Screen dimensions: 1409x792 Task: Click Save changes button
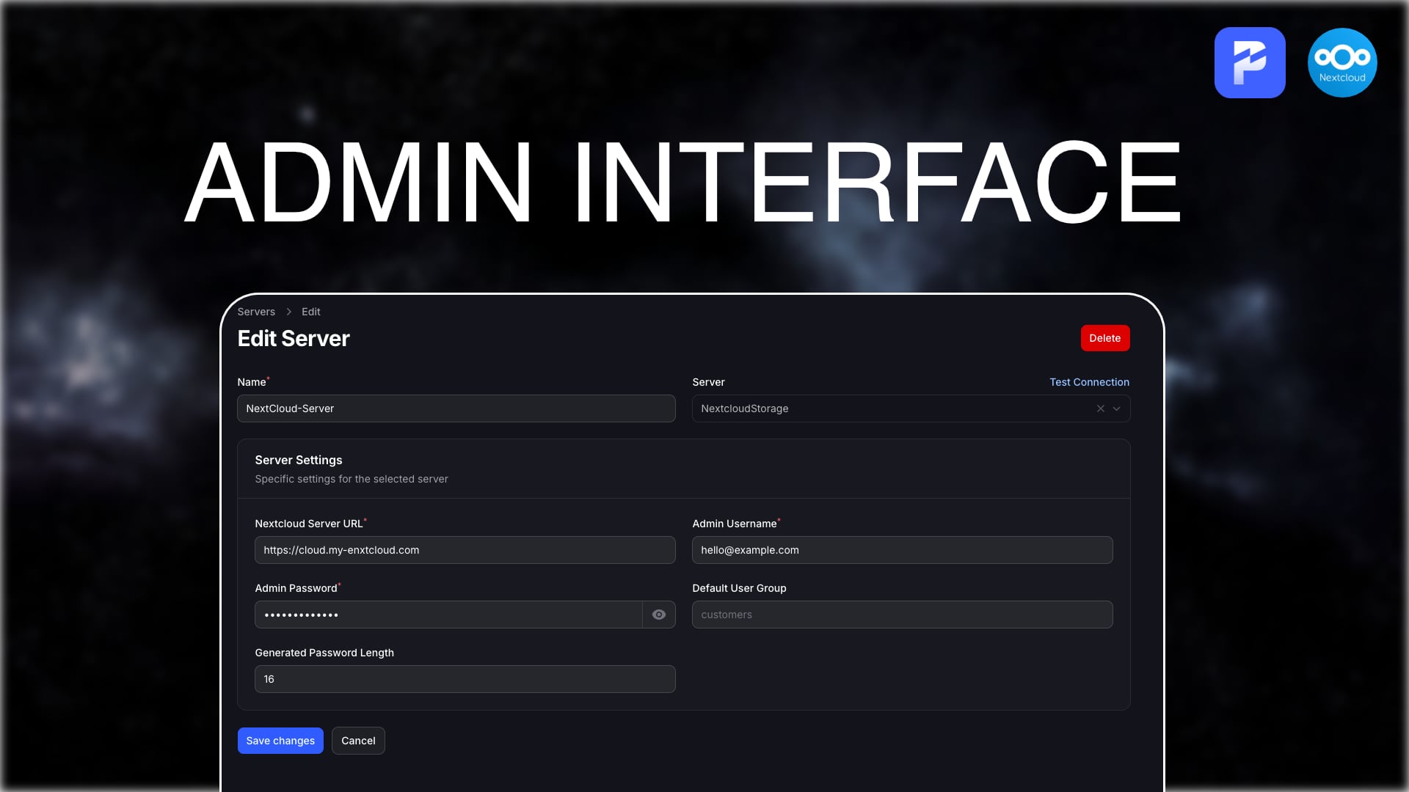point(280,741)
